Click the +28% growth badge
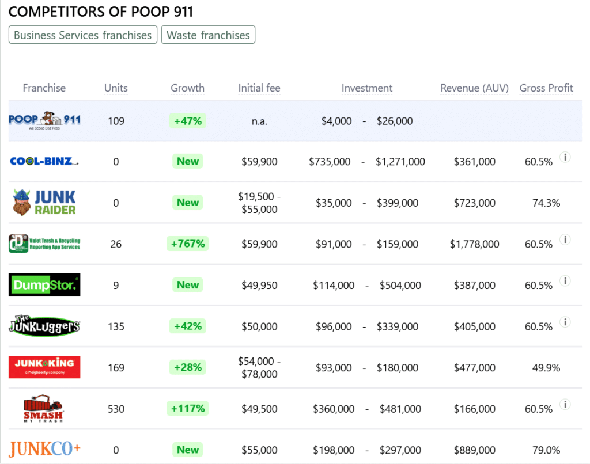The image size is (590, 464). [x=187, y=367]
